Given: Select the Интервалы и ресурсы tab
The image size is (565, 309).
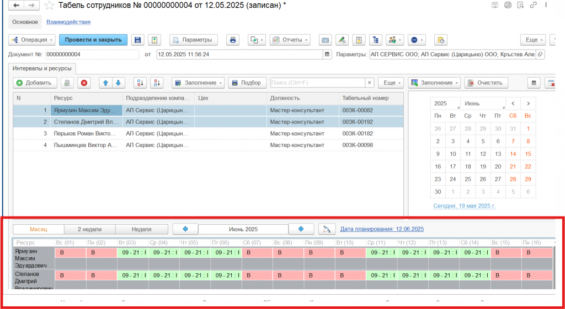Looking at the screenshot, I should click(43, 68).
